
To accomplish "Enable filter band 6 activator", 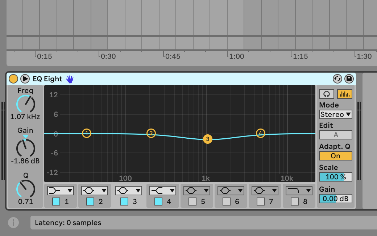I will coord(227,201).
